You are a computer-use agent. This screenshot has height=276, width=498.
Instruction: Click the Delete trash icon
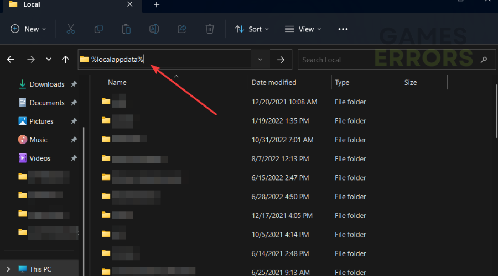(210, 29)
